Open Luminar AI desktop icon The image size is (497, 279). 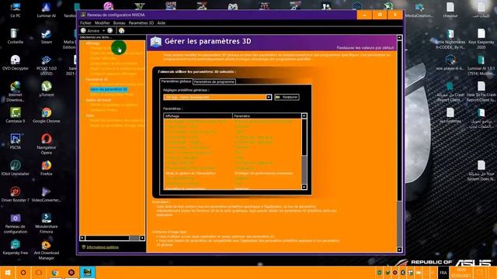[47, 9]
